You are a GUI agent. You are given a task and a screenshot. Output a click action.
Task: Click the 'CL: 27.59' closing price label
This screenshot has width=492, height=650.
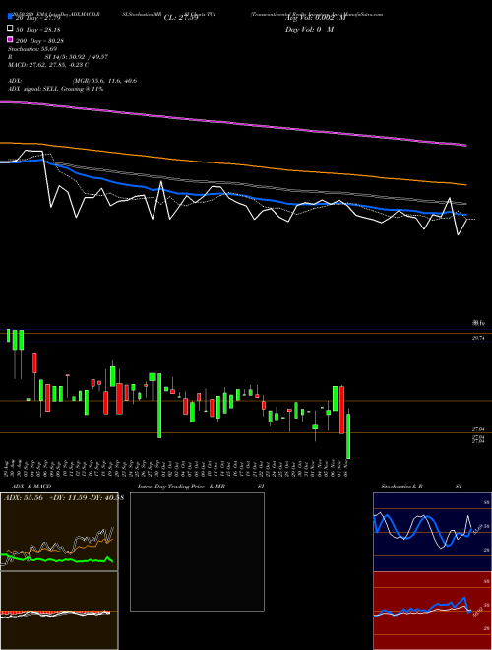pos(181,18)
